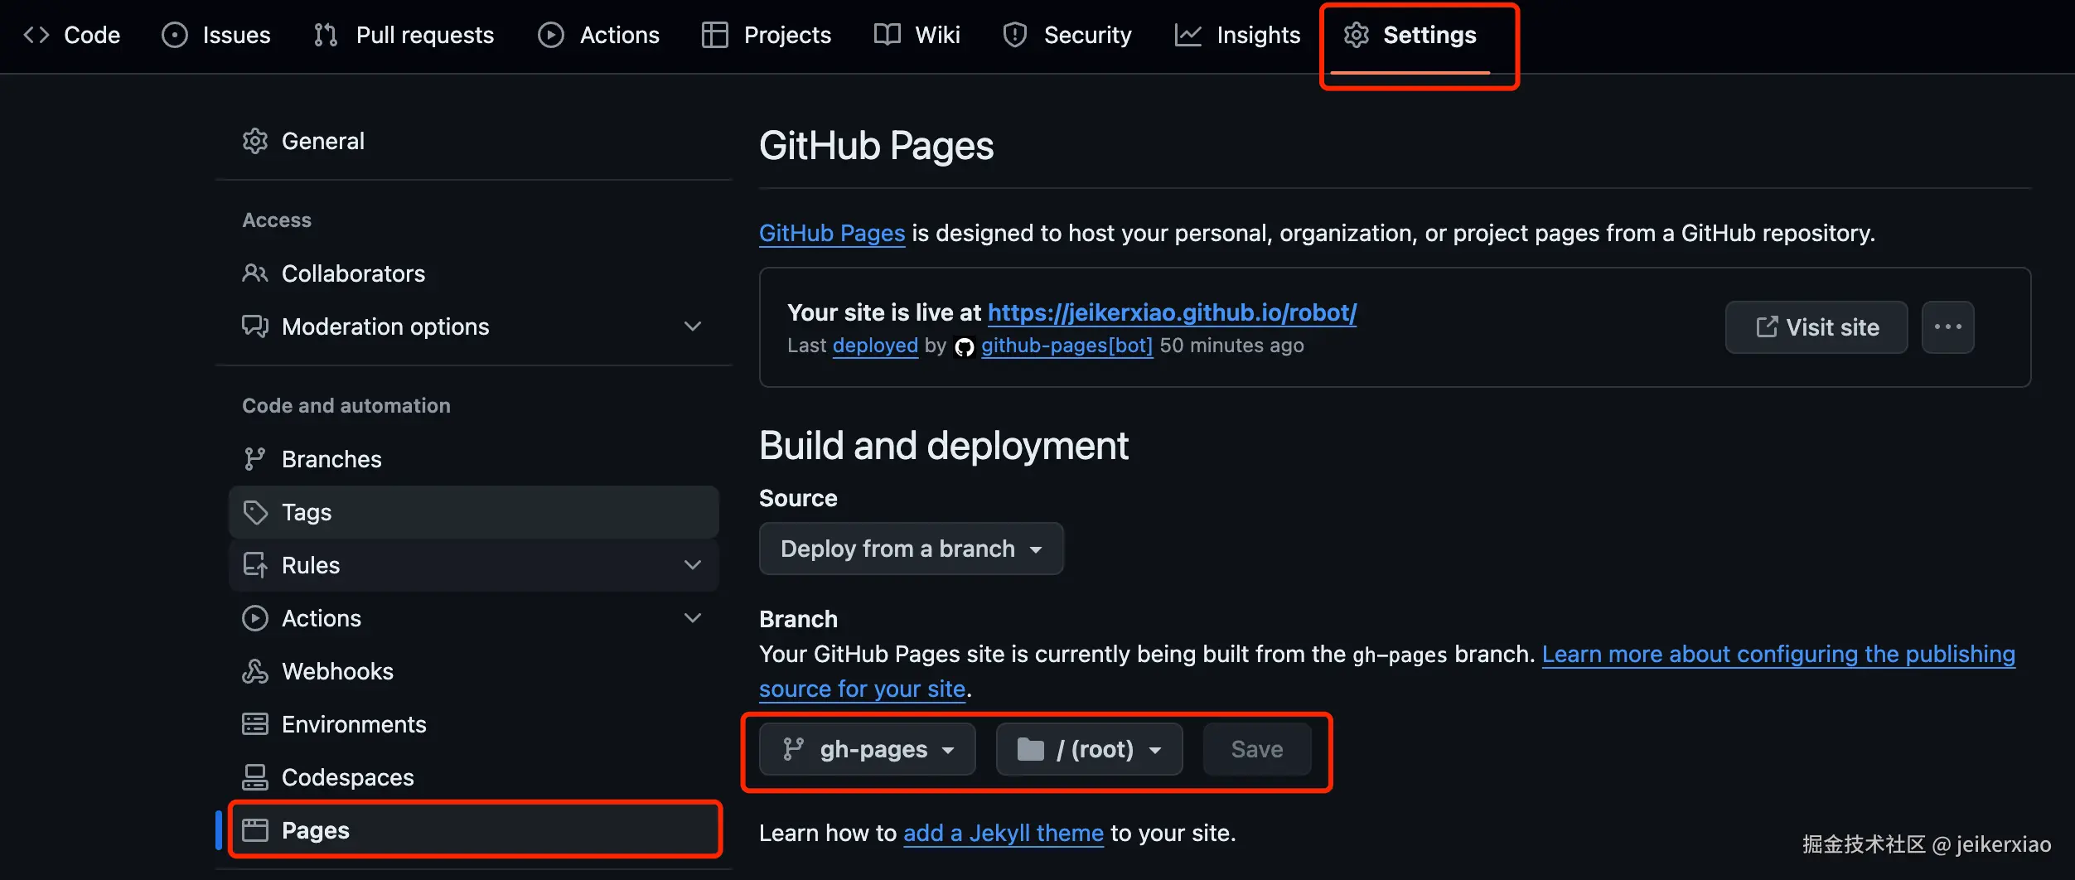Open the github-pages[bot] profile link
The height and width of the screenshot is (880, 2075).
pos(1067,346)
